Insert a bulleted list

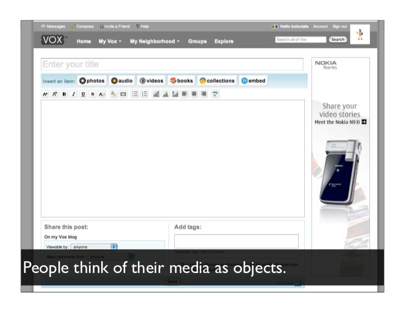135,95
